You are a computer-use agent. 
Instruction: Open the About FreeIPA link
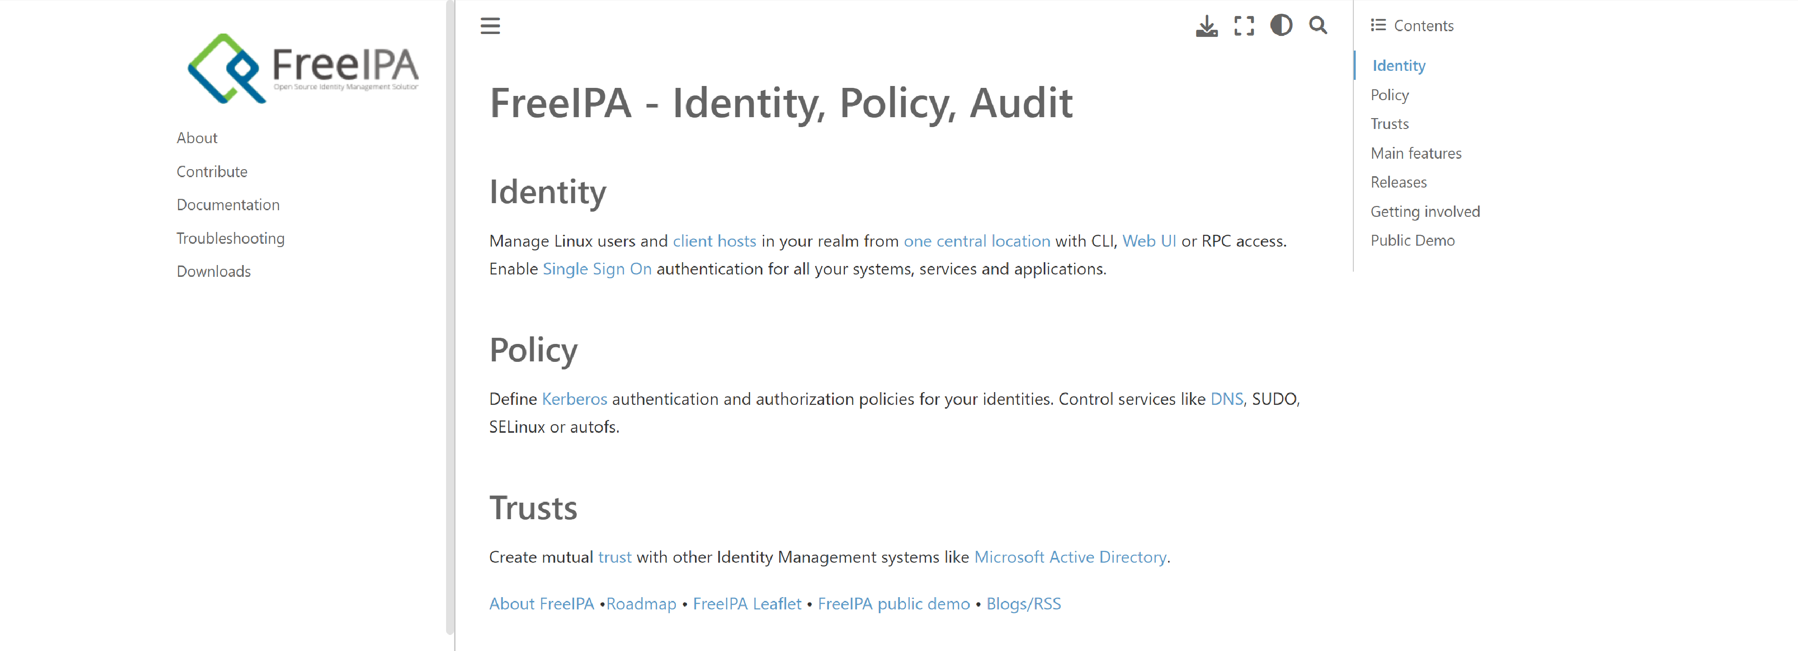(x=541, y=604)
